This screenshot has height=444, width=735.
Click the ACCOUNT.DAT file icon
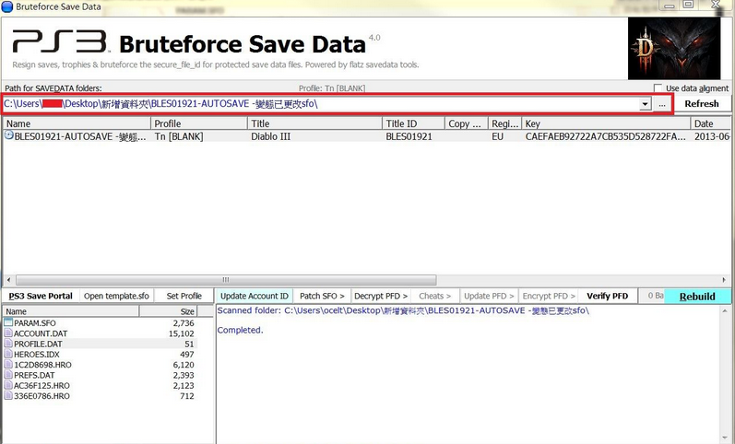point(8,334)
